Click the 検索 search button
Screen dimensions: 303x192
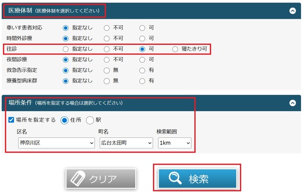tap(197, 179)
